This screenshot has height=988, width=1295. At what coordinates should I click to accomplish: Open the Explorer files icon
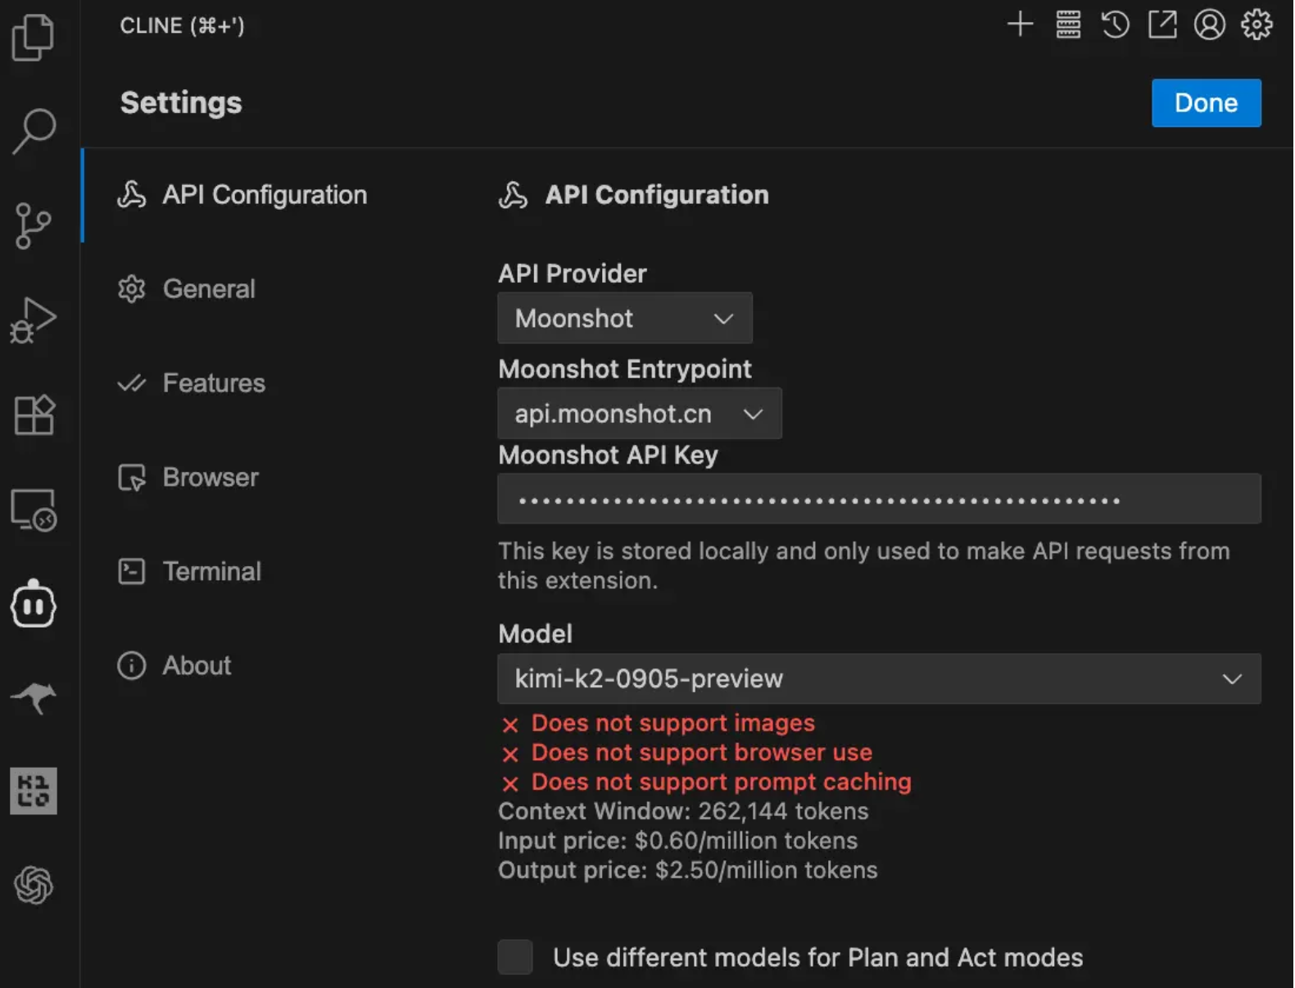pyautogui.click(x=34, y=38)
